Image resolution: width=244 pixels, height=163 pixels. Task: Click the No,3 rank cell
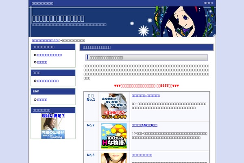click(x=91, y=157)
